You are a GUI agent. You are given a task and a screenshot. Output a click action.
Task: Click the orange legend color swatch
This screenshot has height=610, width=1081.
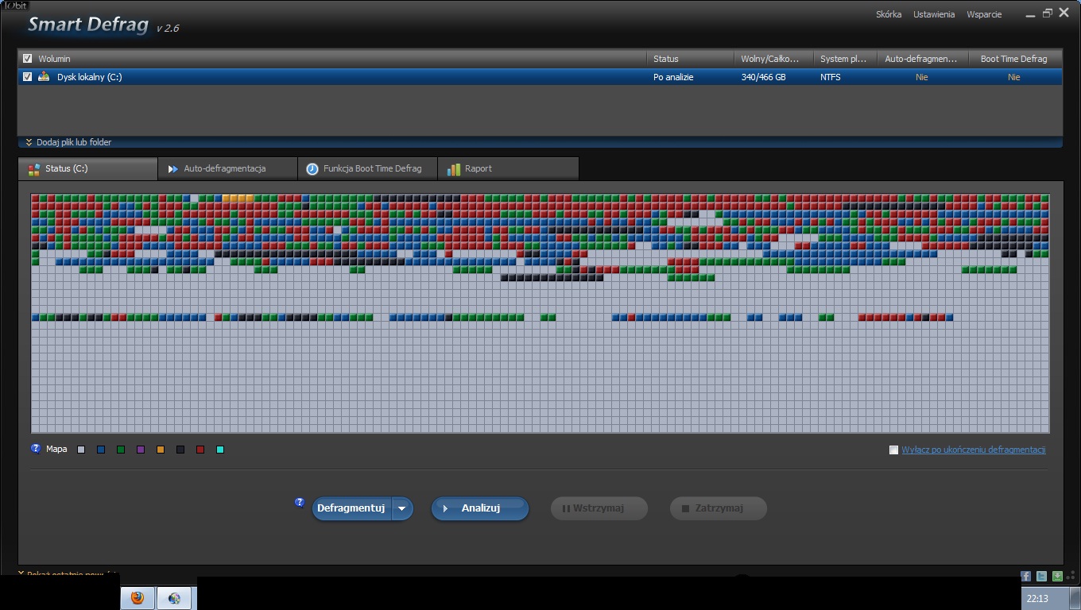161,450
